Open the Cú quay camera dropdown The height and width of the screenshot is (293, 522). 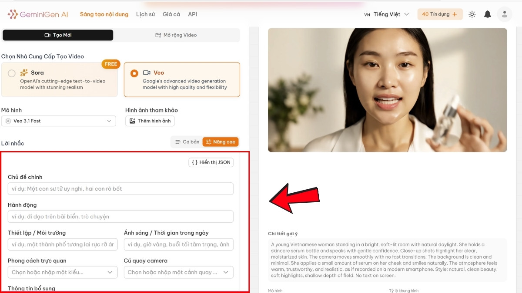pos(178,272)
